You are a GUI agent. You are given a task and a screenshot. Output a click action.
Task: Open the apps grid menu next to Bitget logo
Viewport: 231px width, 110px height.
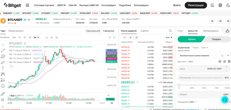click(27, 5)
